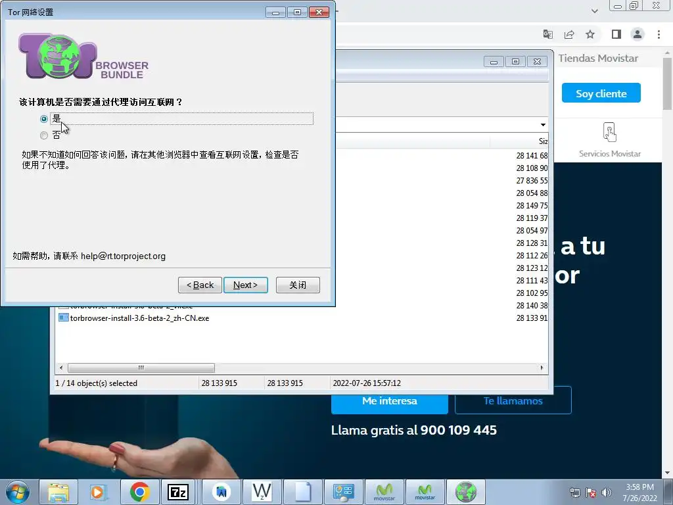Open the Servicios Movistar text link
The image size is (673, 505).
(609, 154)
